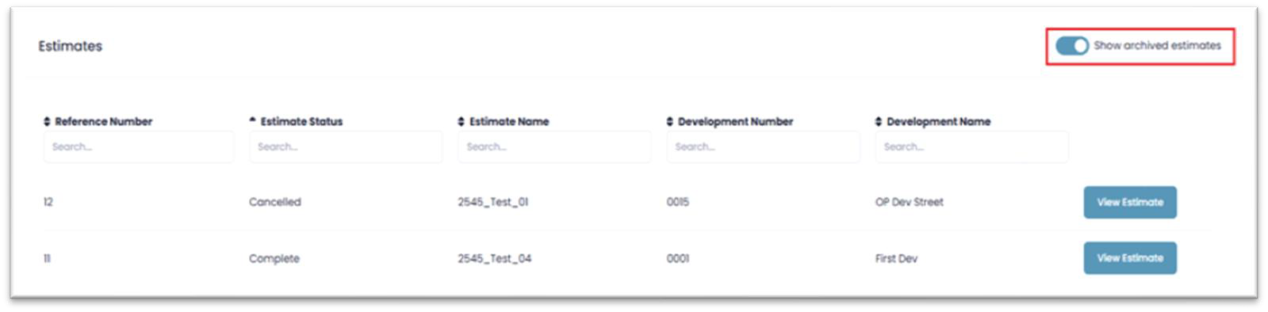Select the Complete status cell
Viewport: 1268px width, 312px height.
[x=274, y=258]
